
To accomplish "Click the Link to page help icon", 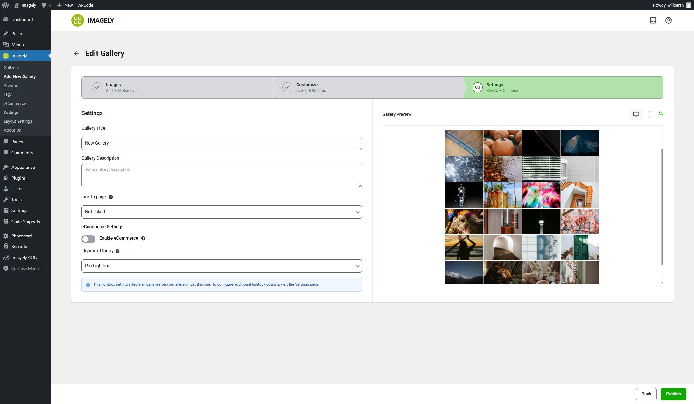I will [111, 197].
